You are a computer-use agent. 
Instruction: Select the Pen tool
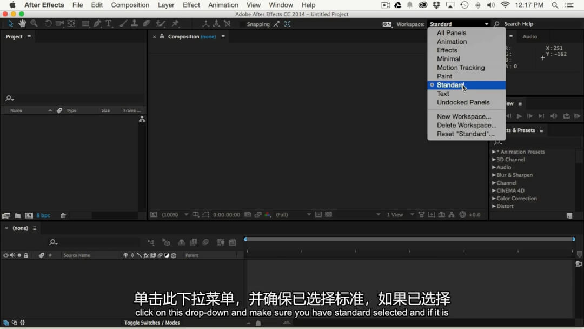pyautogui.click(x=97, y=24)
